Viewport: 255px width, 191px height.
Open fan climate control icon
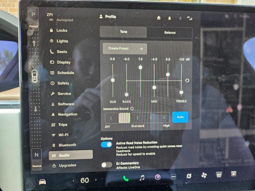point(204,175)
